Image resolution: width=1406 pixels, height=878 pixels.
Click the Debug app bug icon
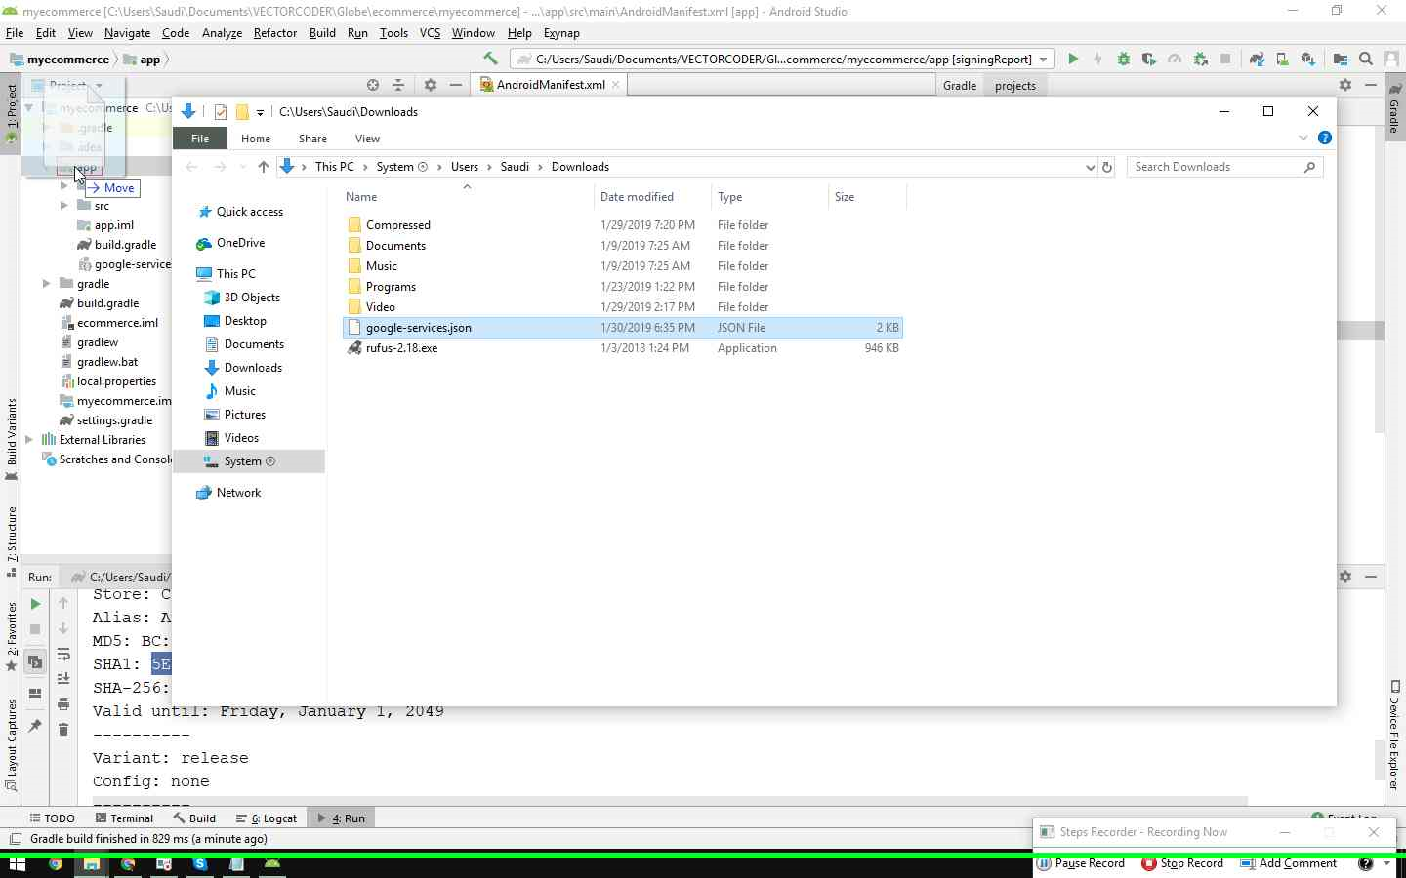click(1124, 59)
